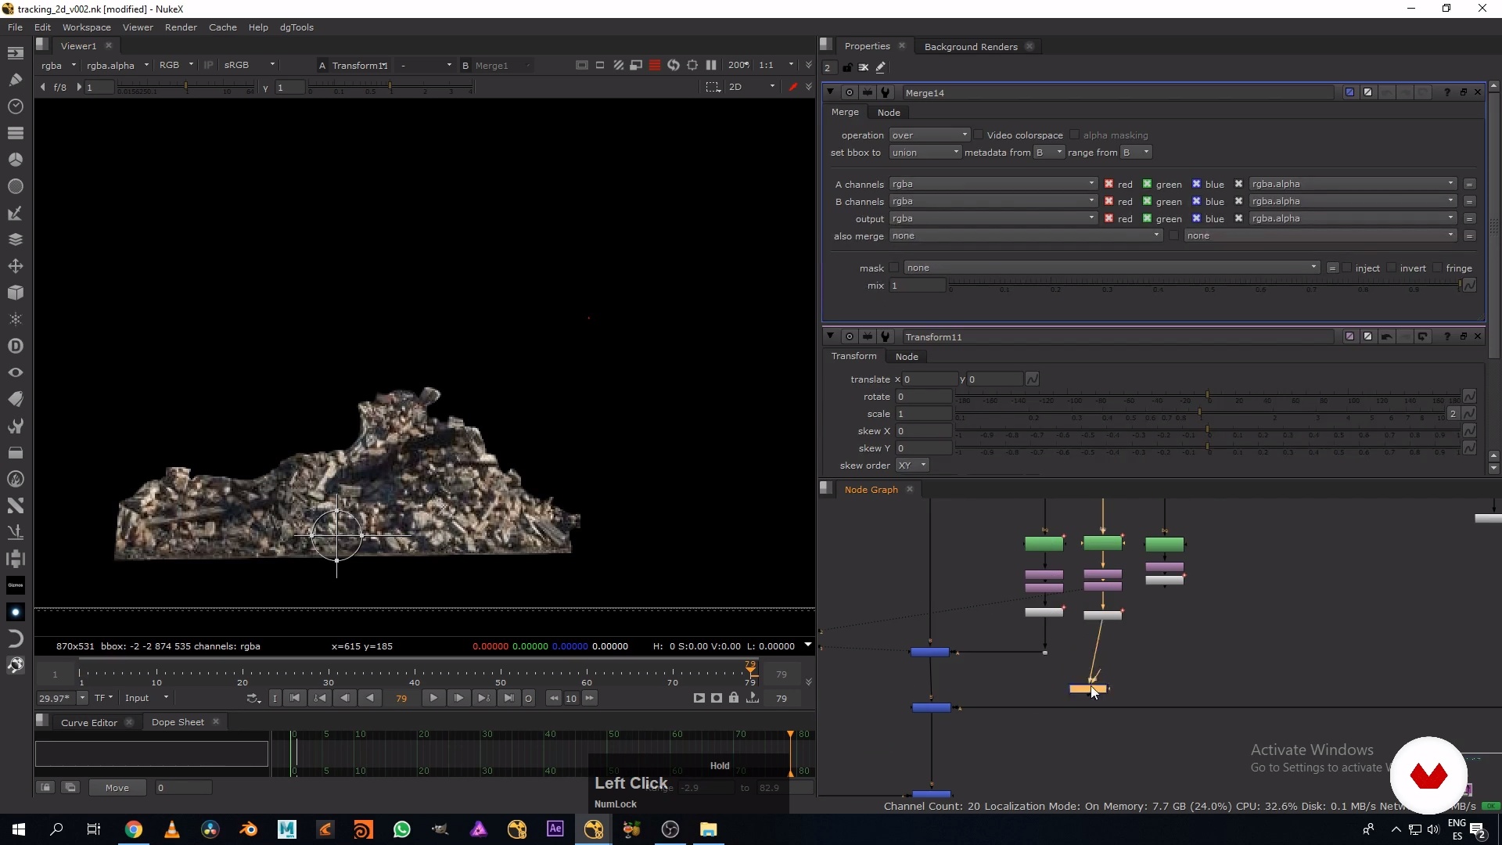
Task: Click the Merge14 help question mark
Action: [x=1447, y=92]
